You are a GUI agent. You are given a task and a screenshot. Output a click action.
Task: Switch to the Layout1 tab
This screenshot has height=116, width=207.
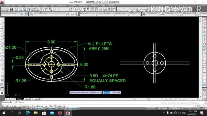click(28, 99)
